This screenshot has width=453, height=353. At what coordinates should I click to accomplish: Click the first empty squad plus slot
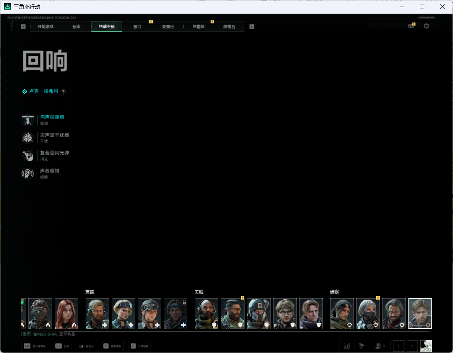pyautogui.click(x=398, y=346)
